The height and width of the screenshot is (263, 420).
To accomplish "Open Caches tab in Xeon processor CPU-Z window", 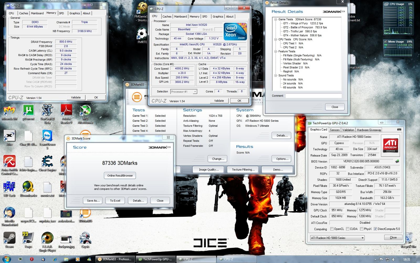I will (167, 17).
